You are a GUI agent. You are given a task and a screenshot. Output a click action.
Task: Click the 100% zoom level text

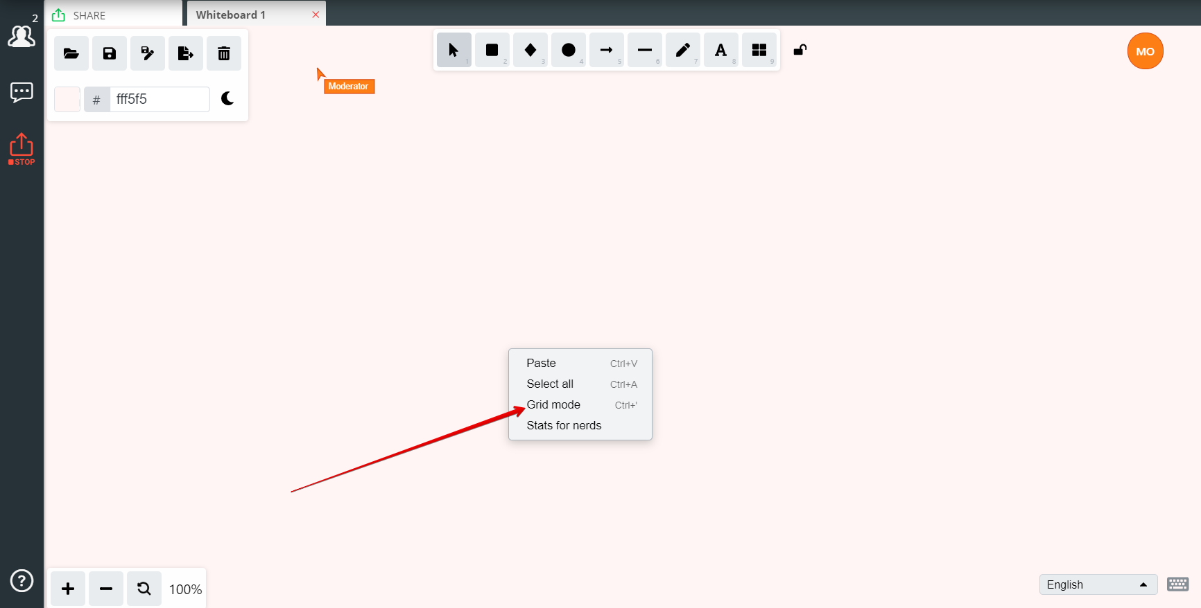tap(185, 589)
